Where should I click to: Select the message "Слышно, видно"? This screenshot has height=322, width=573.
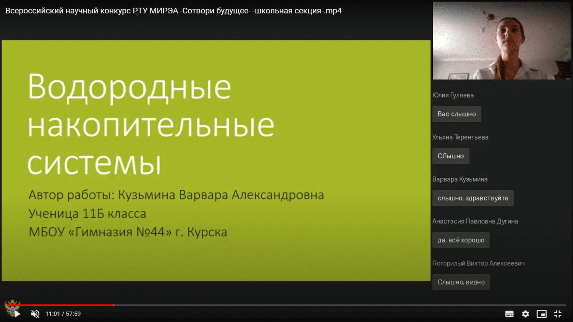click(x=461, y=282)
